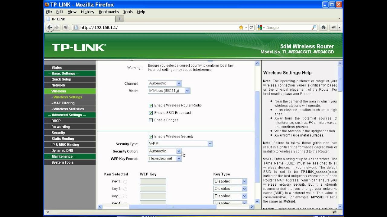Open a new tab with the plus button
This screenshot has width=387, height=217.
tap(120, 19)
